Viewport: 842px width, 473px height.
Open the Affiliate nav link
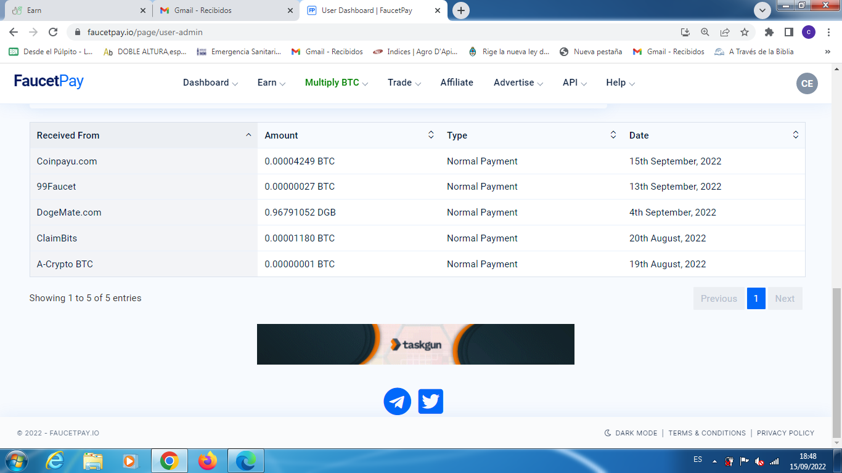point(457,83)
